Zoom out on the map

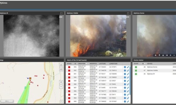point(61,87)
